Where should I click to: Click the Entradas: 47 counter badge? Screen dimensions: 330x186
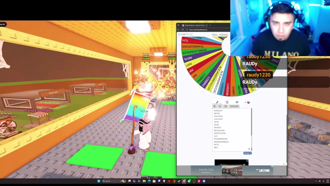247,153
